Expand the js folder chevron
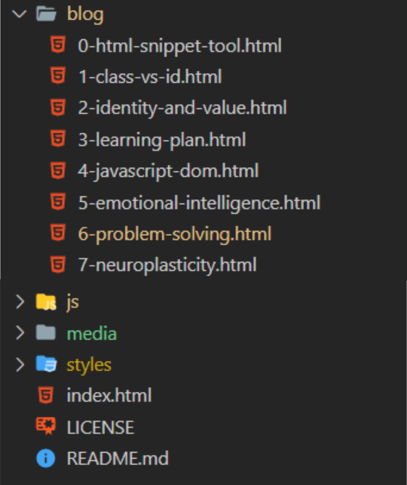 click(x=20, y=302)
